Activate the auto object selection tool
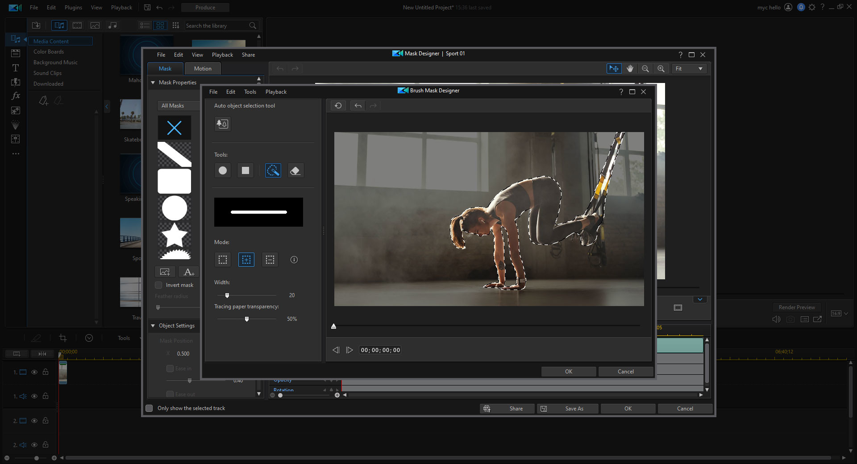This screenshot has width=857, height=464. [222, 124]
